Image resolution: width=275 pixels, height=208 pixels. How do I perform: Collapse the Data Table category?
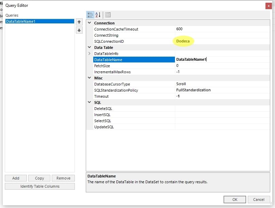tap(90, 48)
